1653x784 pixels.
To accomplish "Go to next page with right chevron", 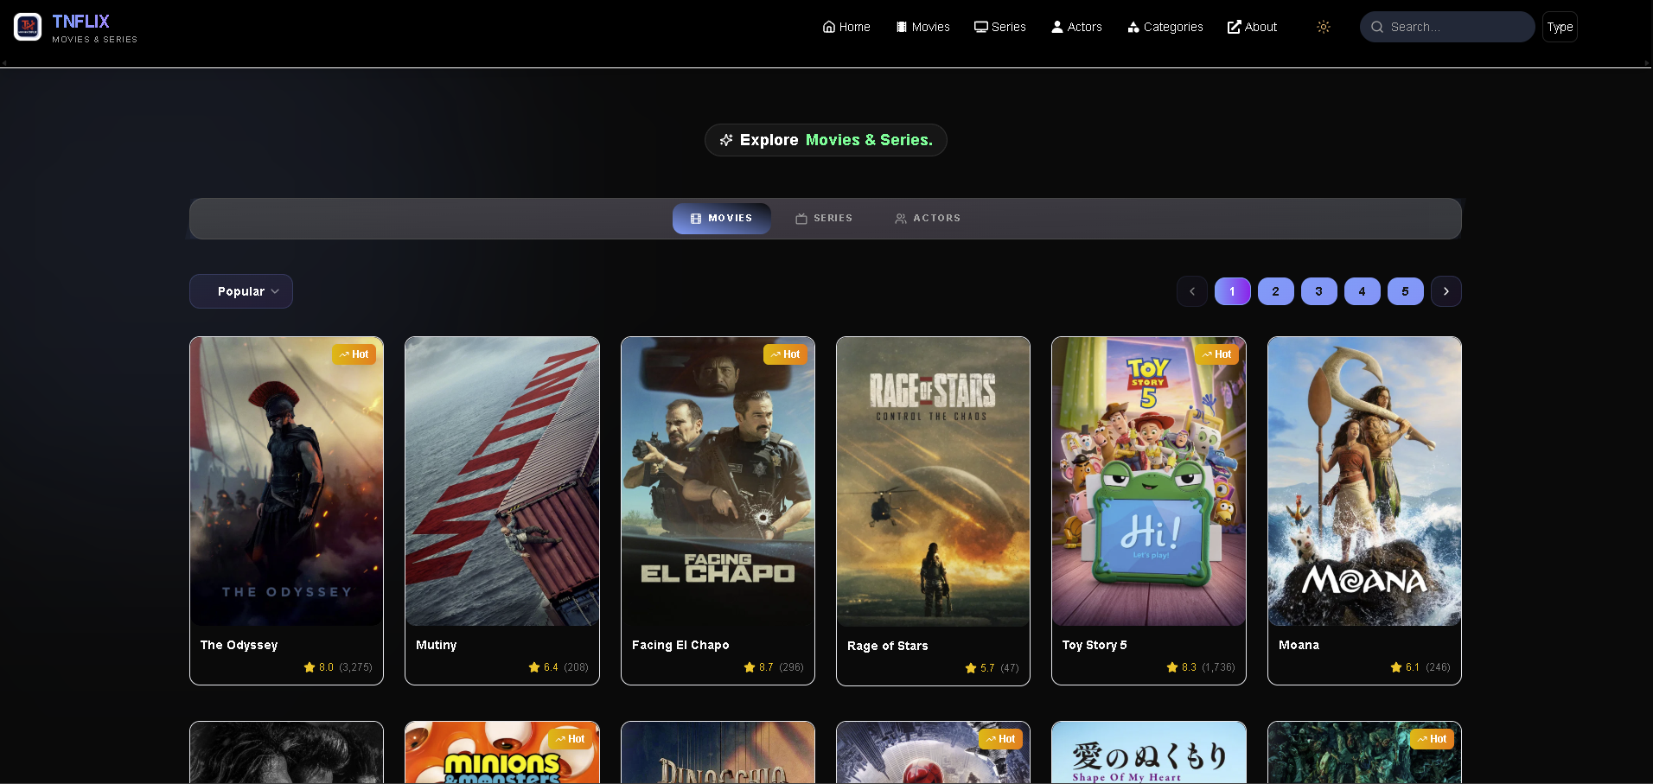I will click(x=1446, y=291).
